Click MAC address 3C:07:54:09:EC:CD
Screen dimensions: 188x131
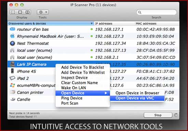pyautogui.click(x=156, y=58)
